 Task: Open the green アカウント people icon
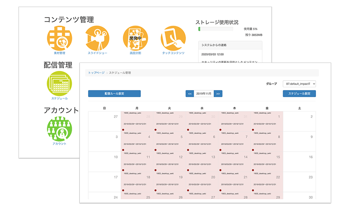point(59,129)
